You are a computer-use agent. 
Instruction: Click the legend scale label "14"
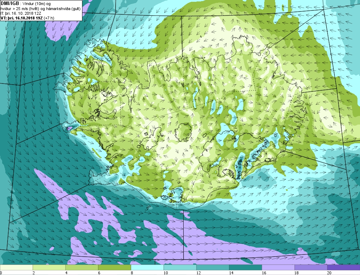pos(231,273)
